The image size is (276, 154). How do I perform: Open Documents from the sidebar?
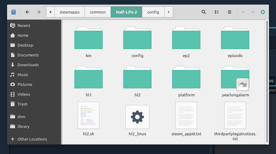[34, 55]
